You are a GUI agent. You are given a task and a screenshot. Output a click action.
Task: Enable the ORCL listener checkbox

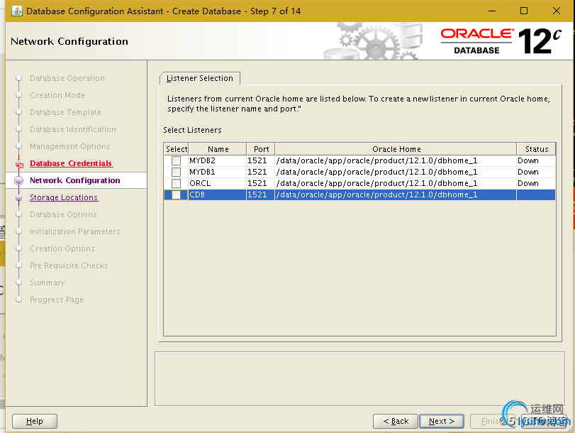[x=176, y=183]
